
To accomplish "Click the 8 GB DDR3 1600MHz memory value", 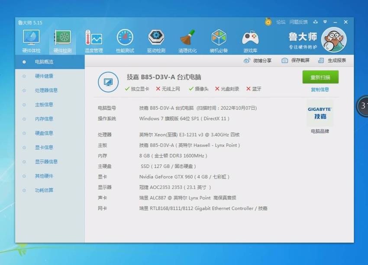I will coord(173,156).
